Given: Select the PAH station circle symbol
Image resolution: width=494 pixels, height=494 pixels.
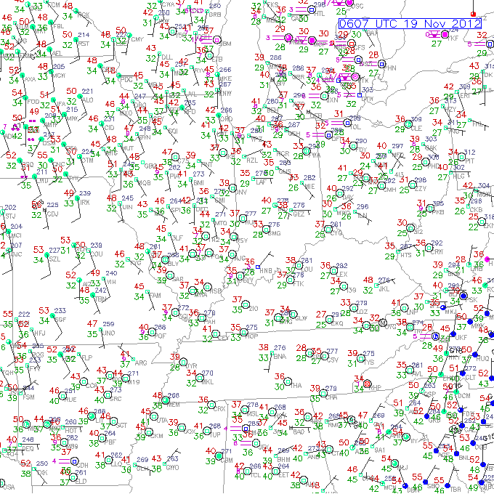Looking at the screenshot, I should (202, 317).
